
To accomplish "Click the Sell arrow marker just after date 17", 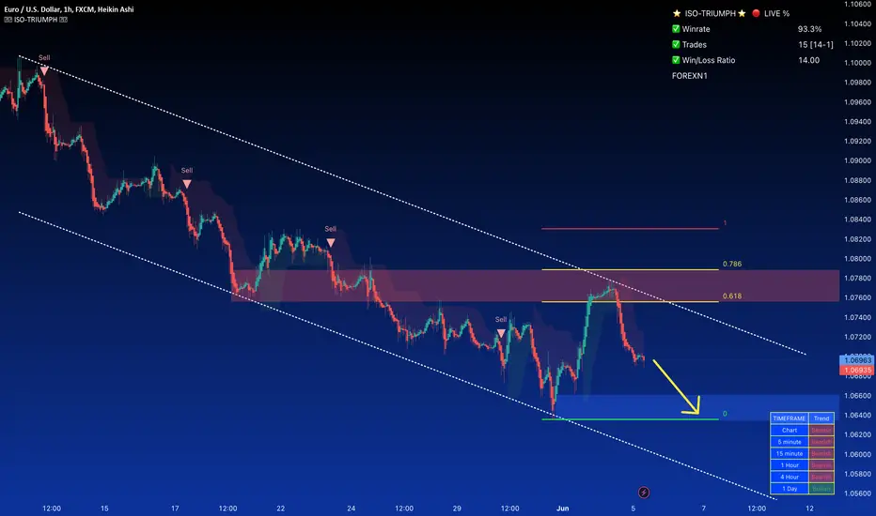I will click(x=187, y=184).
